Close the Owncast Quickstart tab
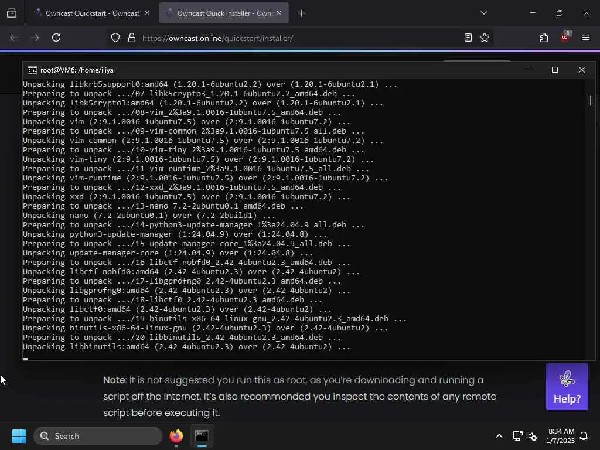 tap(147, 13)
